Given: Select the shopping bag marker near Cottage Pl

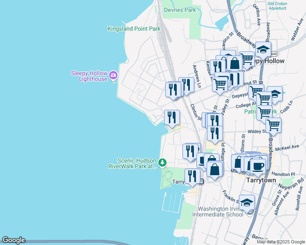Looking at the screenshot, I should point(214,169).
